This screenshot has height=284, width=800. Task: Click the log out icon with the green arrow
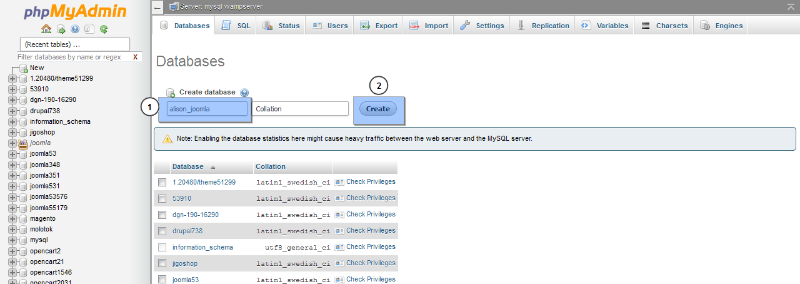61,29
